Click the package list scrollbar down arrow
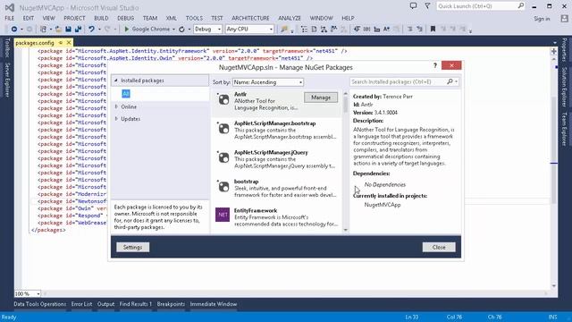 click(346, 230)
